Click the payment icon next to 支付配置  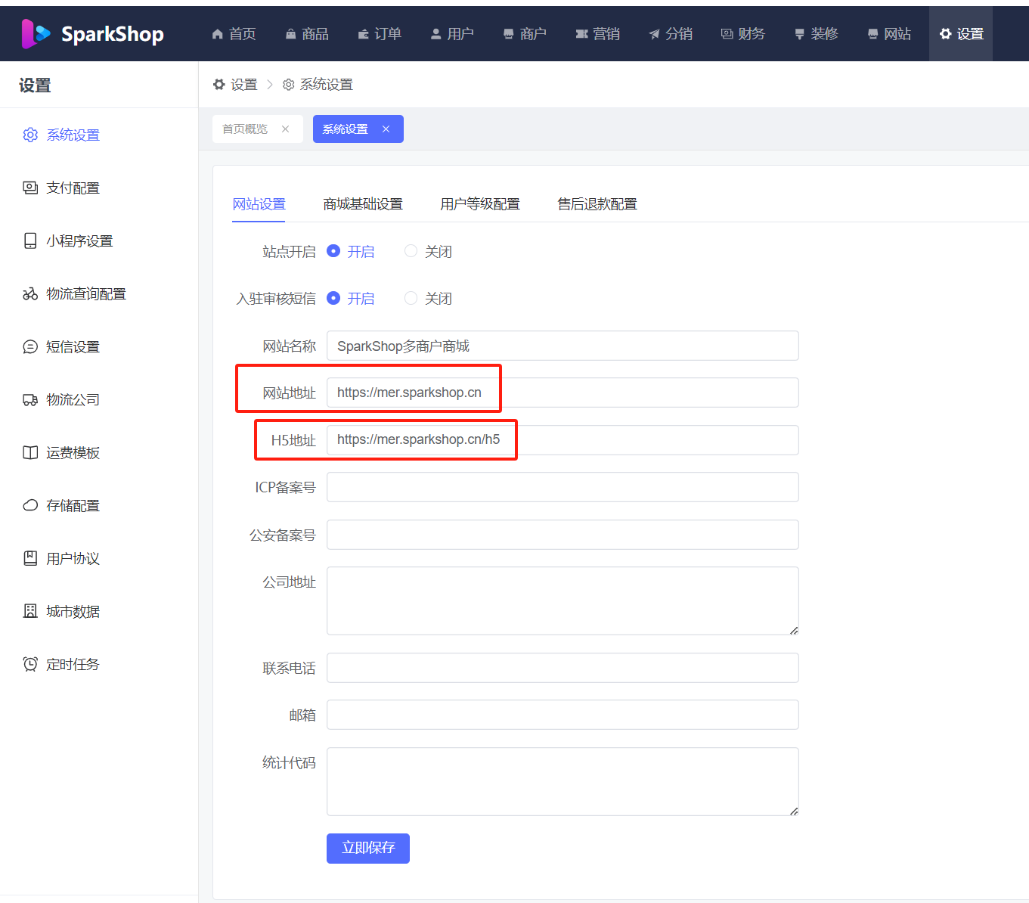(30, 188)
